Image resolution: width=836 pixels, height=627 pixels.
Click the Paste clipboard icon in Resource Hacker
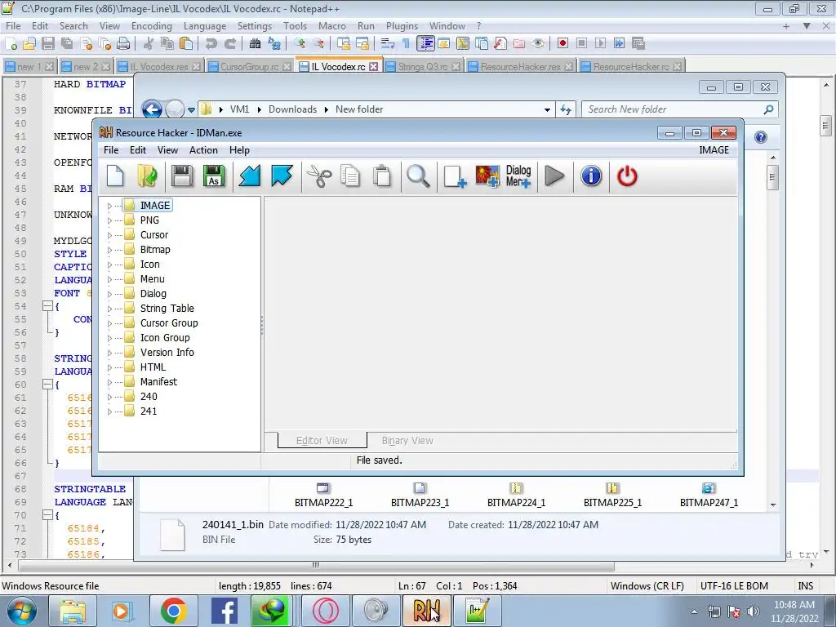coord(382,176)
